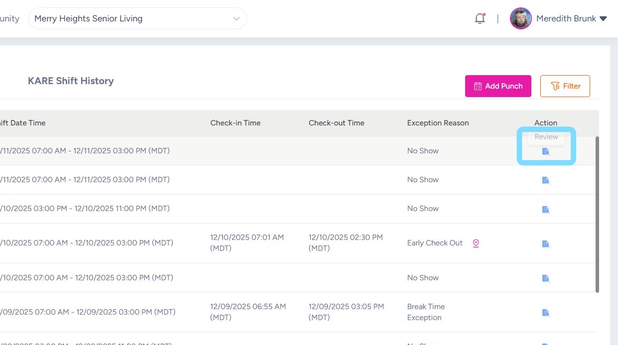
Task: Open review for first 12/11 No Show shift
Action: coord(546,151)
